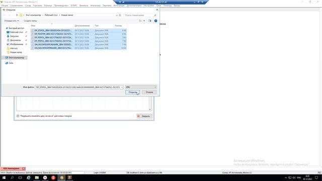Select file ON_NSCHFDOPPOKMARK_2BM

click(x=78, y=44)
